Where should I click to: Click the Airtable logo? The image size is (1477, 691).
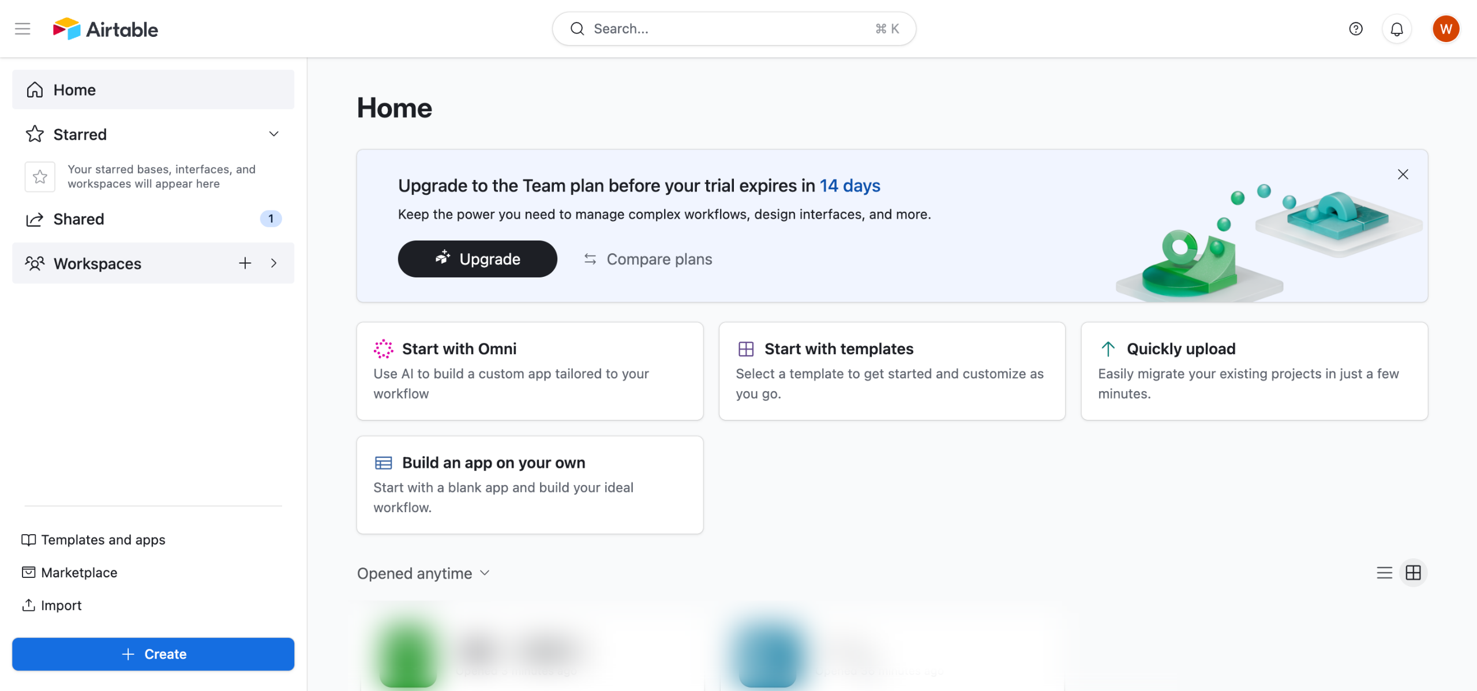pyautogui.click(x=106, y=29)
